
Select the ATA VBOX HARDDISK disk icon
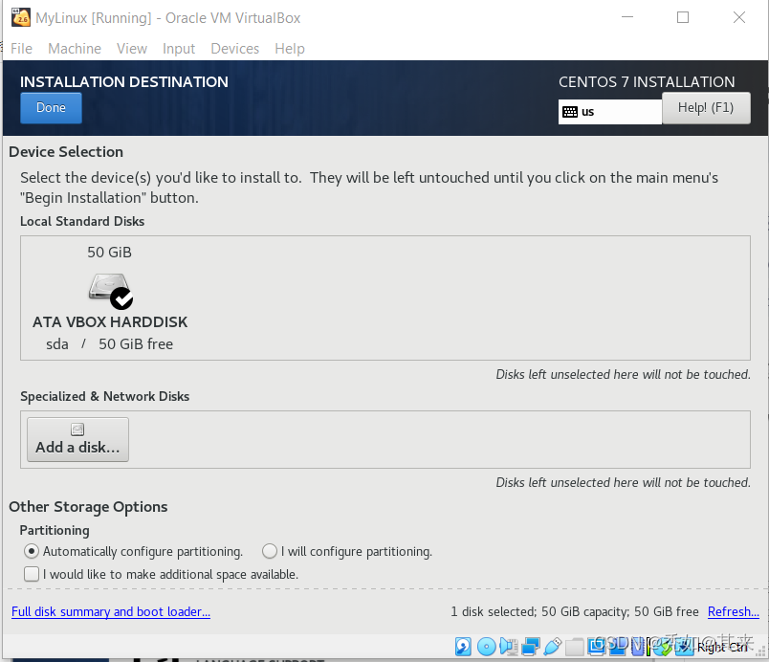(x=110, y=289)
